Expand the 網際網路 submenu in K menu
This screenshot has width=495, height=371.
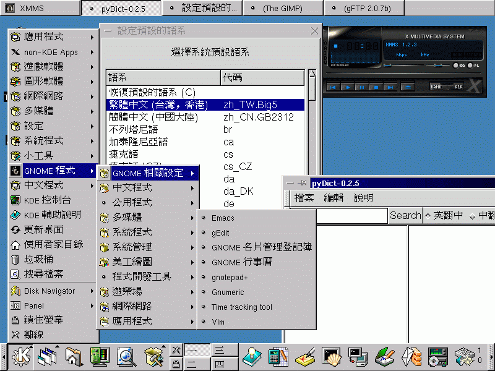(x=53, y=96)
